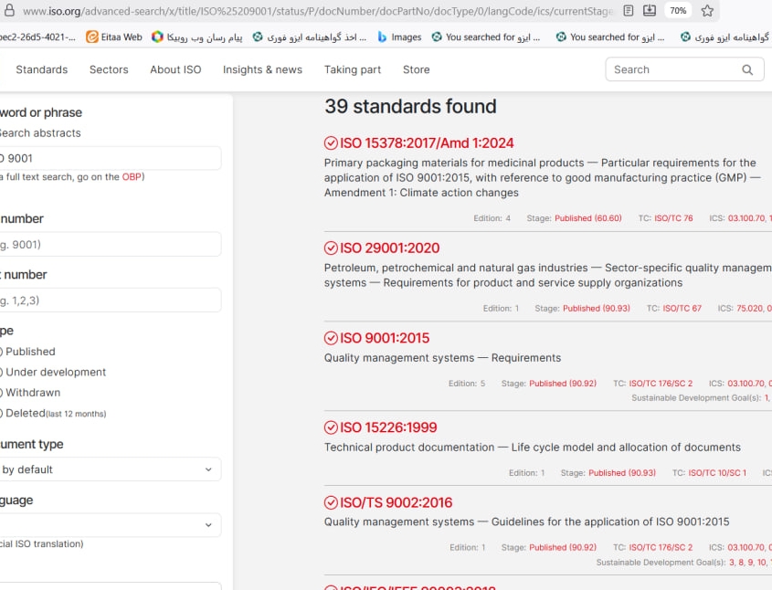Click published checkmark icon beside ISO 9001:2015
772x590 pixels.
331,338
